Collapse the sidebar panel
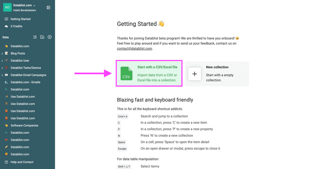The image size is (311, 169). coord(48,8)
